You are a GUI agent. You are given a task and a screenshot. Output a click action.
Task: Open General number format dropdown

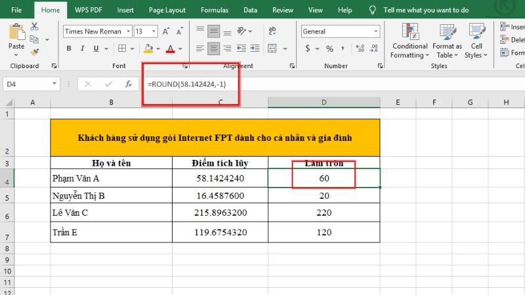pos(376,31)
